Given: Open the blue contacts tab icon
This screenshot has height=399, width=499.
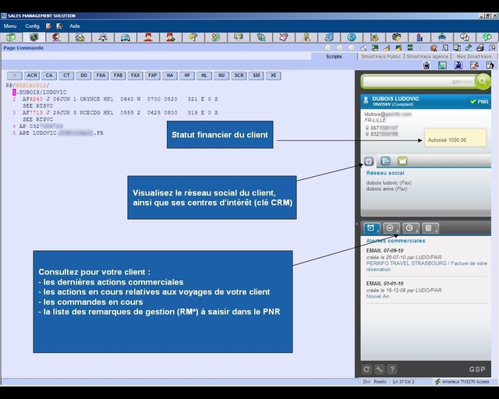Looking at the screenshot, I should click(386, 161).
